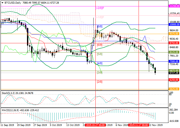Viewport: 180px width, 128px height.
Task: Click the 13 Oct 2019 date label
Action: 73,125
